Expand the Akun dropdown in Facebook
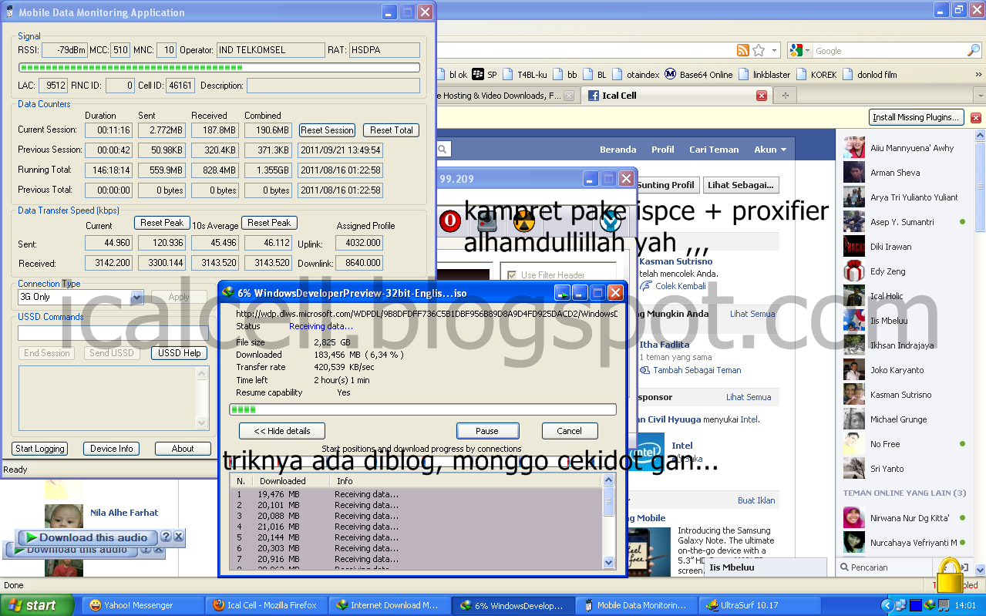986x616 pixels. [771, 150]
